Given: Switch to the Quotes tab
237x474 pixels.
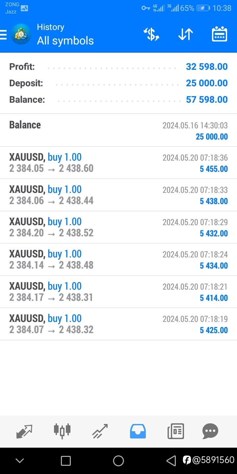Looking at the screenshot, I should click(24, 431).
